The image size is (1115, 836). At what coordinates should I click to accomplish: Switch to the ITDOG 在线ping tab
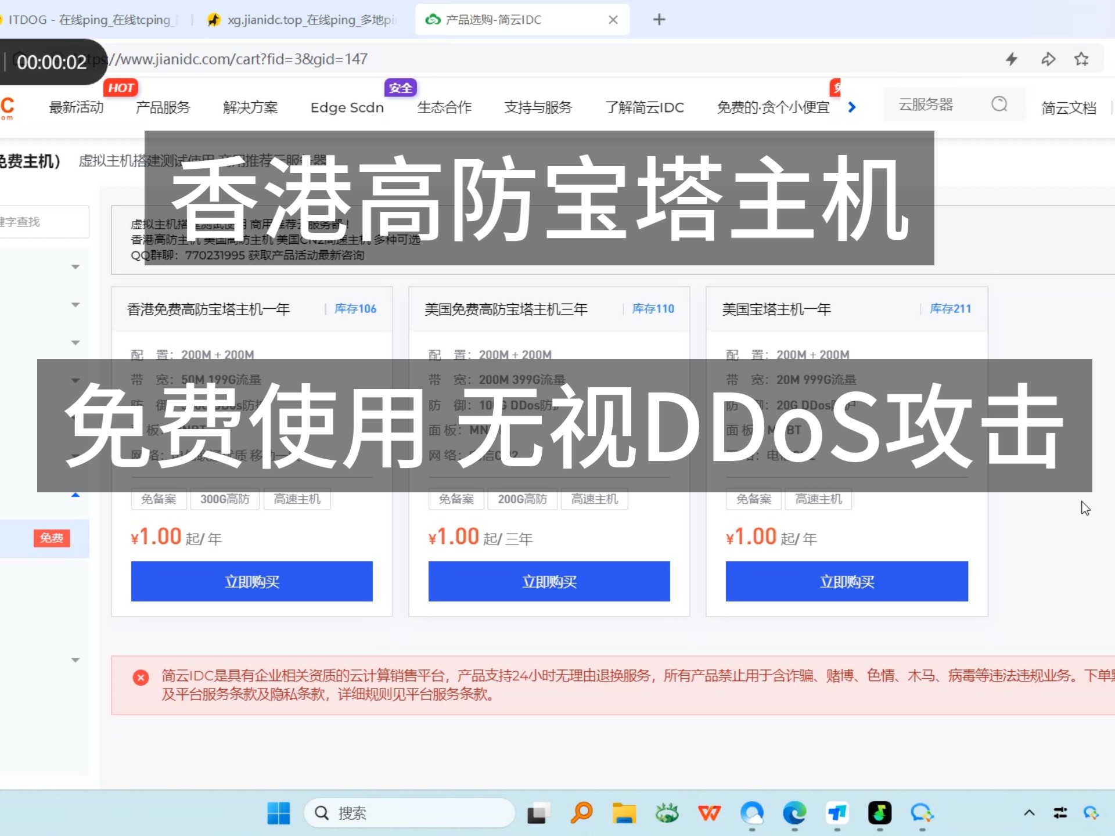(x=90, y=20)
